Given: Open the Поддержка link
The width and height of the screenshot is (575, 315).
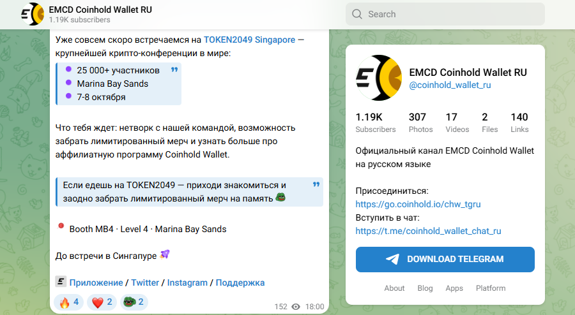Looking at the screenshot, I should (x=240, y=283).
